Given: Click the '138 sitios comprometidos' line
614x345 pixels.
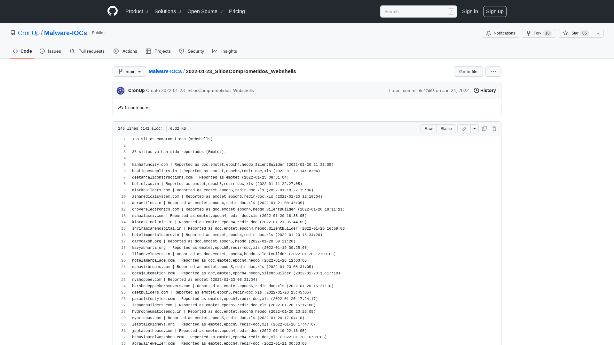Looking at the screenshot, I should click(173, 139).
